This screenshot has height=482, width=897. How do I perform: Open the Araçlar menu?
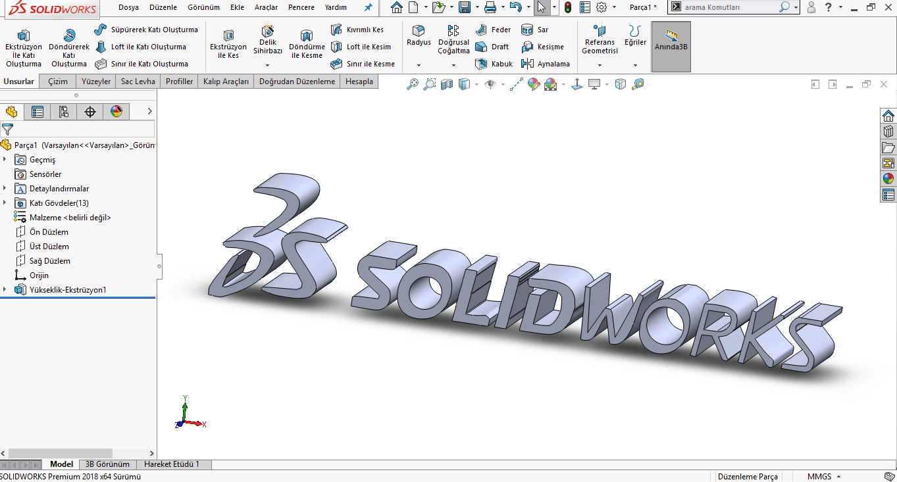pos(266,8)
